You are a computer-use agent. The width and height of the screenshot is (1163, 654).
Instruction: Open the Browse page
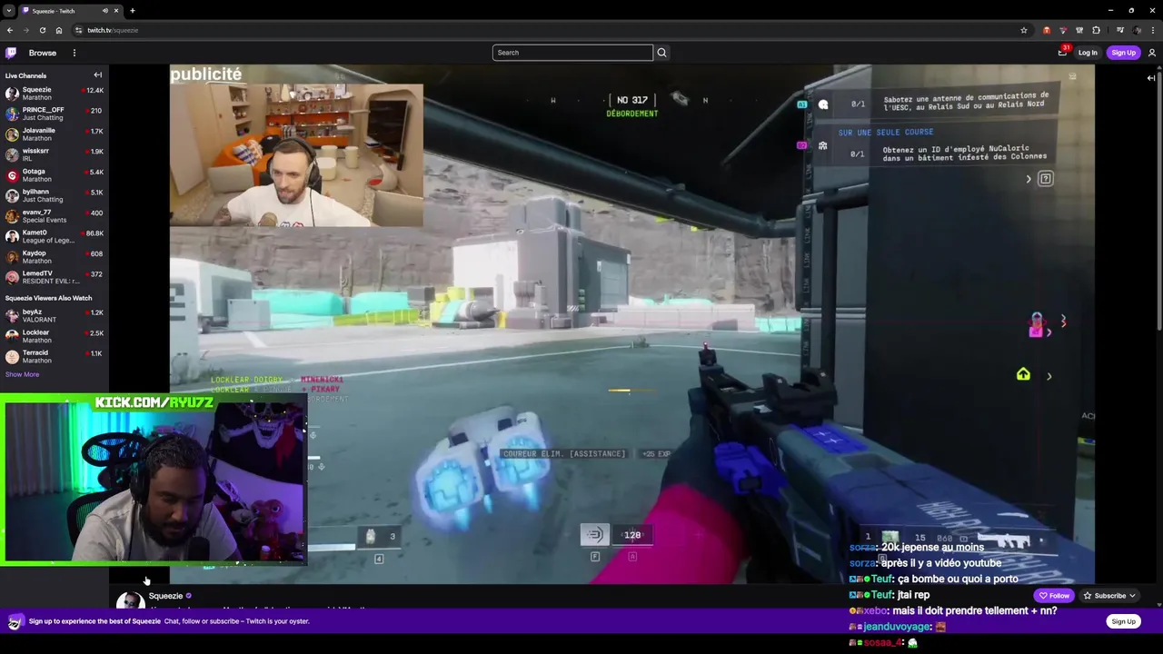pyautogui.click(x=43, y=53)
